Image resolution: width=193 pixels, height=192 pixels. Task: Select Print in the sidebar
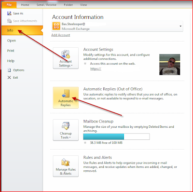point(11,51)
